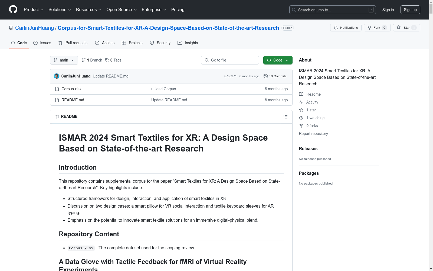The width and height of the screenshot is (433, 271).
Task: Click the Fork icon
Action: (369, 28)
